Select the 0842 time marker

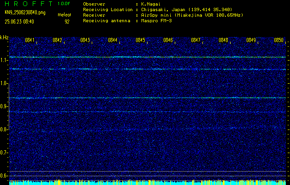tap(57, 40)
